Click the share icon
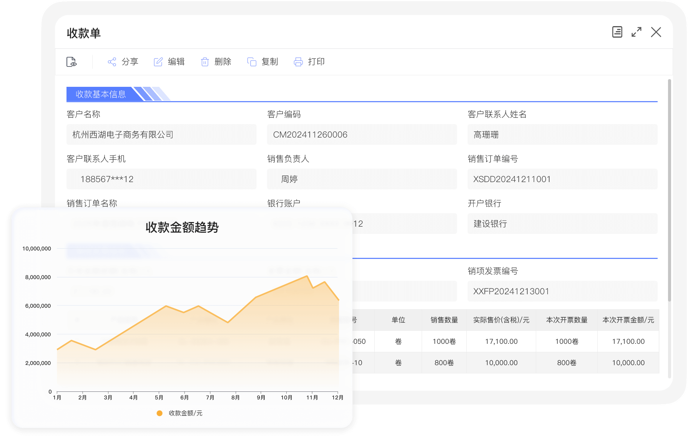This screenshot has height=441, width=688. pyautogui.click(x=112, y=62)
